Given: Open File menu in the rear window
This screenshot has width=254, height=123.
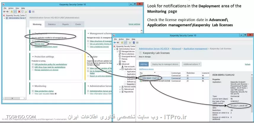Looking at the screenshot, I should (x=5, y=8).
